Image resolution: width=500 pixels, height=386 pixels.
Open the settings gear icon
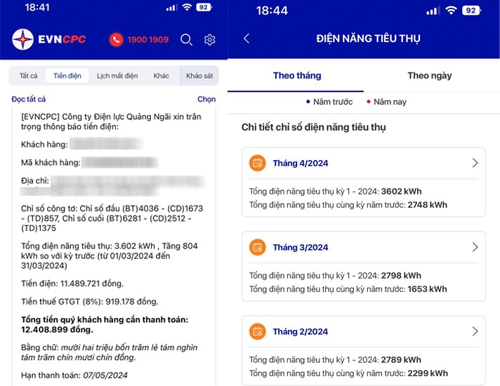pos(209,40)
